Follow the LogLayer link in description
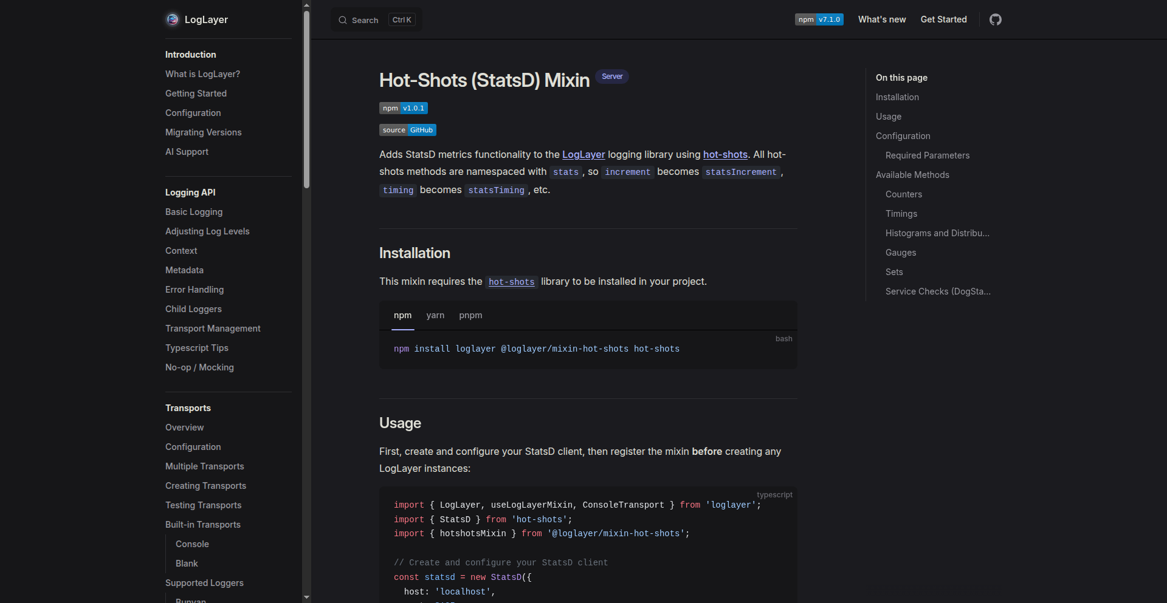Image resolution: width=1167 pixels, height=603 pixels. coord(583,154)
